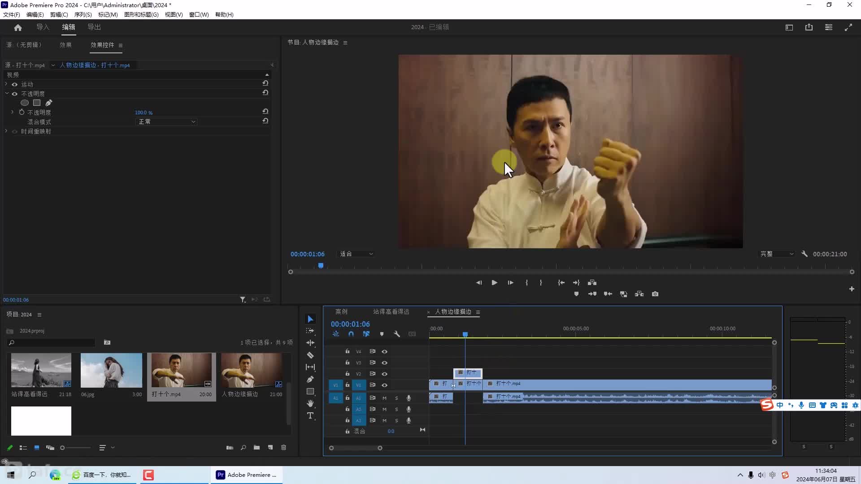Select the Hand tool
Image resolution: width=861 pixels, height=484 pixels.
(310, 403)
